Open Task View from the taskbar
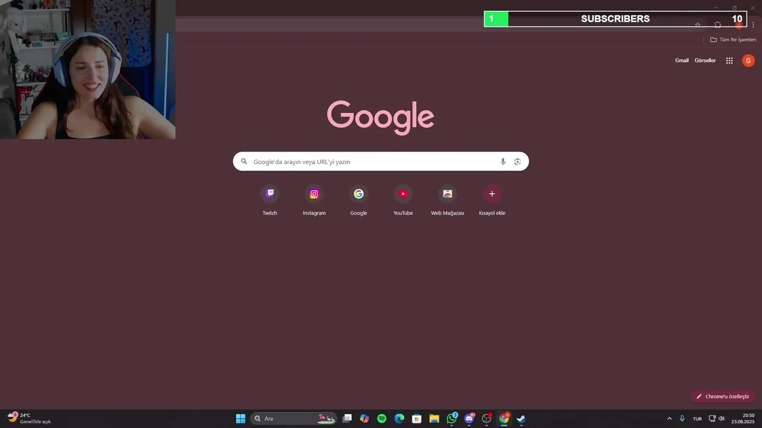Image resolution: width=762 pixels, height=428 pixels. pyautogui.click(x=347, y=418)
